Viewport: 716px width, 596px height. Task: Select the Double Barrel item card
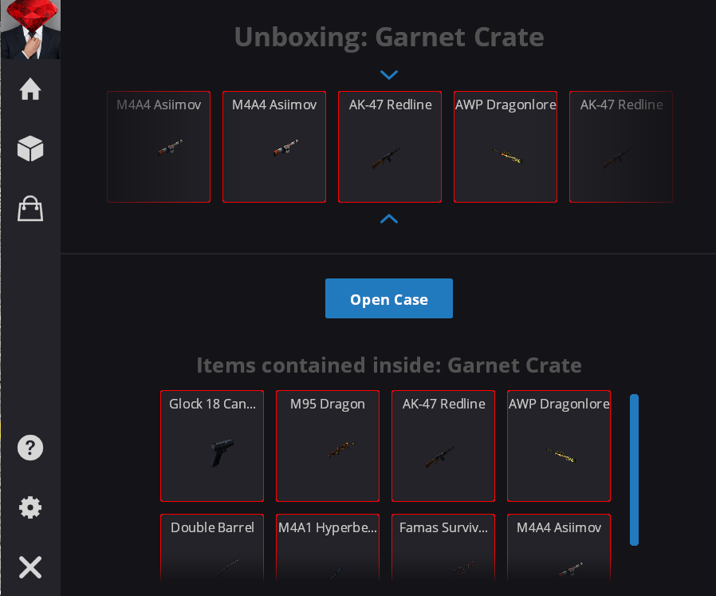point(212,547)
